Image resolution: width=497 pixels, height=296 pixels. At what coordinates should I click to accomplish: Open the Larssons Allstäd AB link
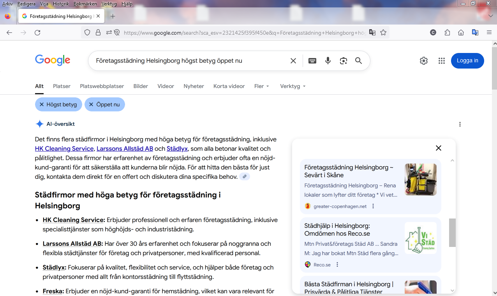125,148
